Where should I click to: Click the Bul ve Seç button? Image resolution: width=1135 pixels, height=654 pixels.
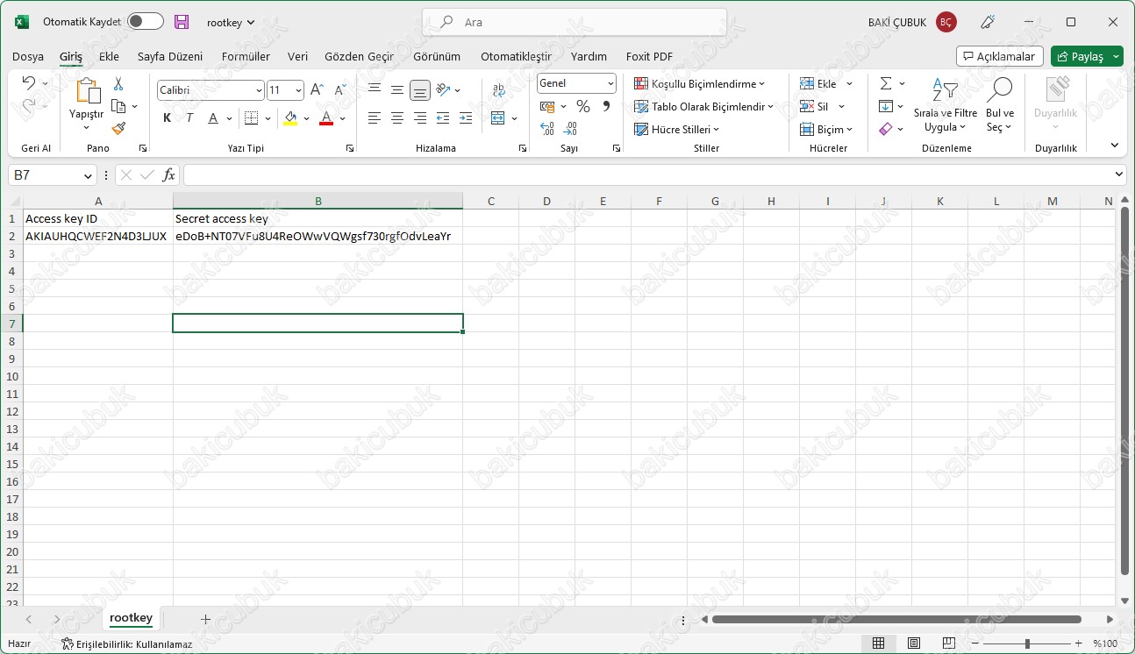pyautogui.click(x=1000, y=104)
